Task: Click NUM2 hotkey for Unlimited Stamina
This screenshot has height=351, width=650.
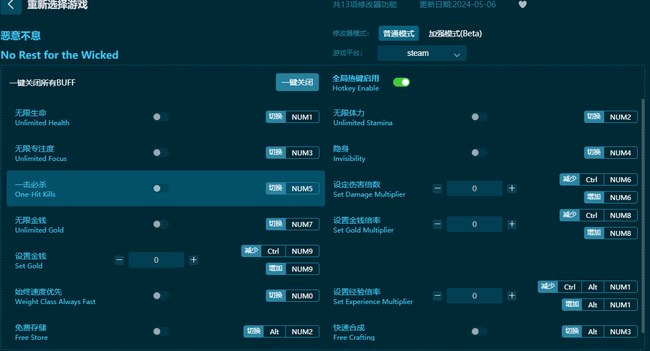Action: pyautogui.click(x=620, y=117)
